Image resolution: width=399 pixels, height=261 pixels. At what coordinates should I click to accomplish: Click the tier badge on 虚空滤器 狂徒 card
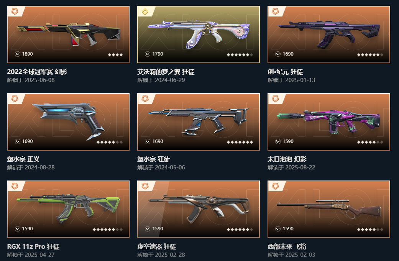click(145, 186)
